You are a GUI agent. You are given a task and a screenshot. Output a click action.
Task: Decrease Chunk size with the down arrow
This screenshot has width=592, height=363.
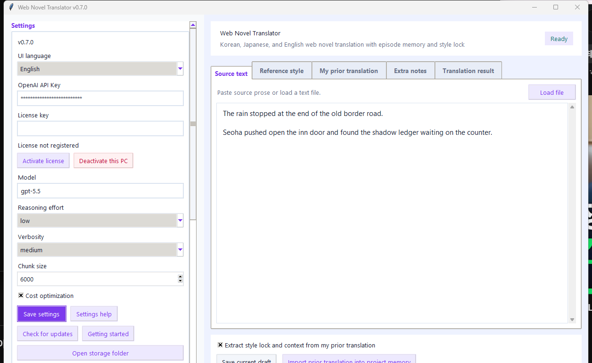(180, 281)
